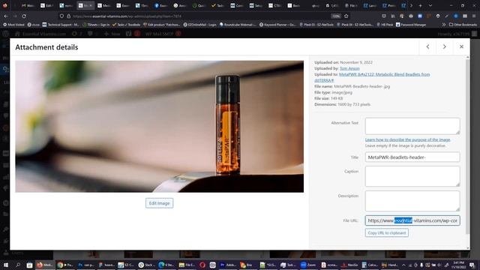The height and width of the screenshot is (270, 480).
Task: Click the address bar URL
Action: [x=127, y=16]
